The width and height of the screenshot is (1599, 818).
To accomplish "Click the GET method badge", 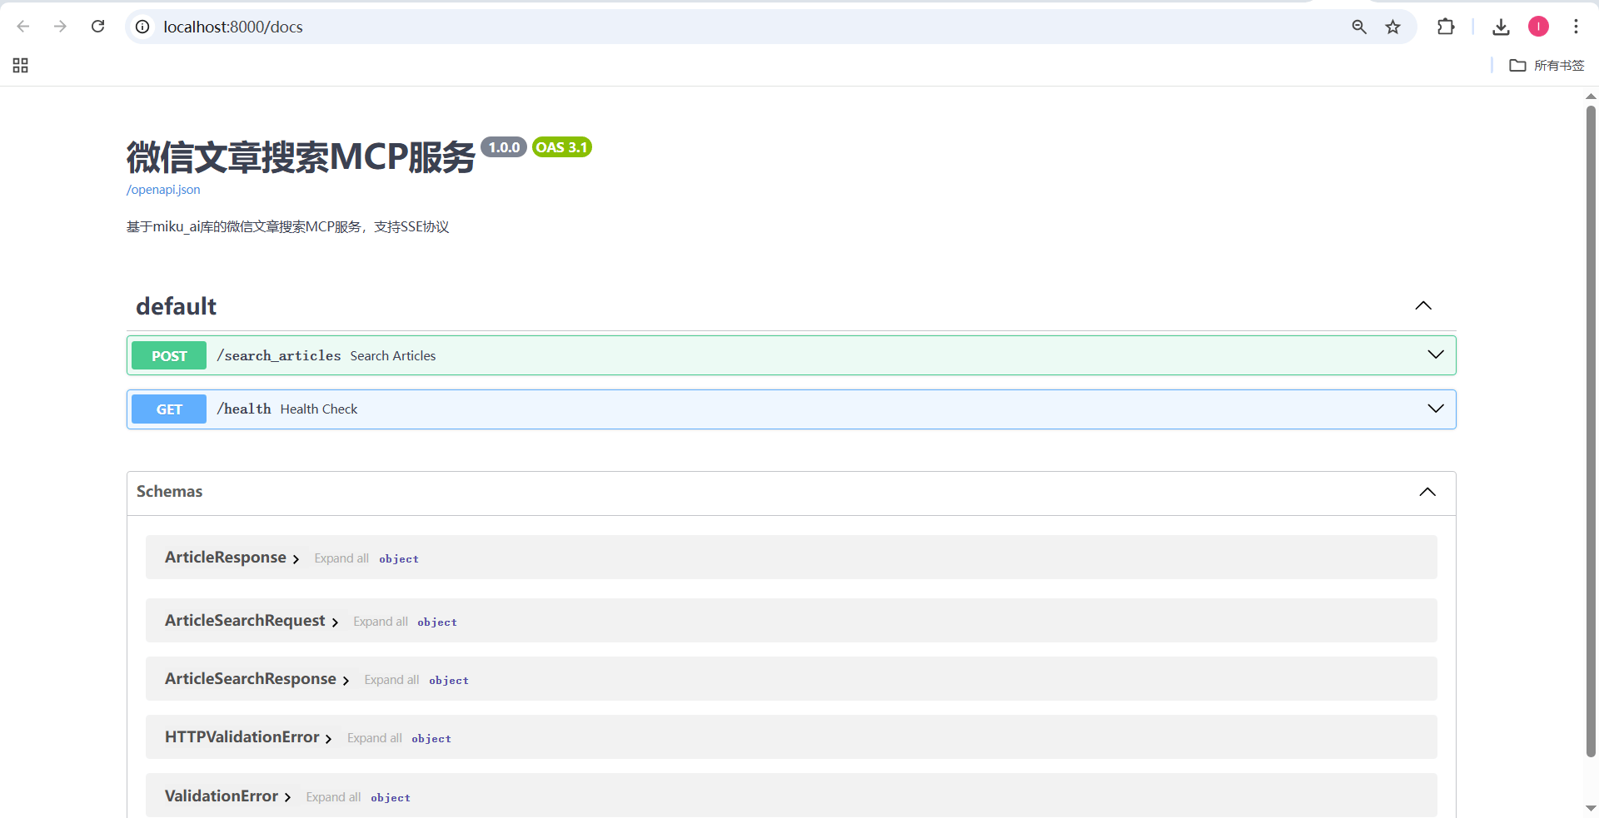I will 169,409.
